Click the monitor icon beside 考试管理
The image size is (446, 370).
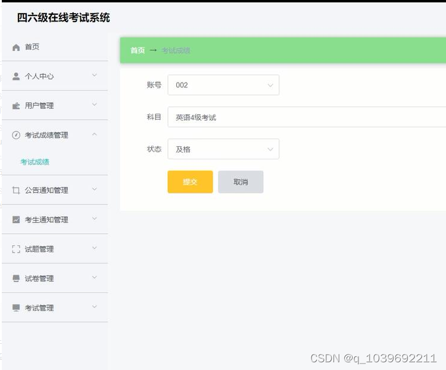pos(16,308)
